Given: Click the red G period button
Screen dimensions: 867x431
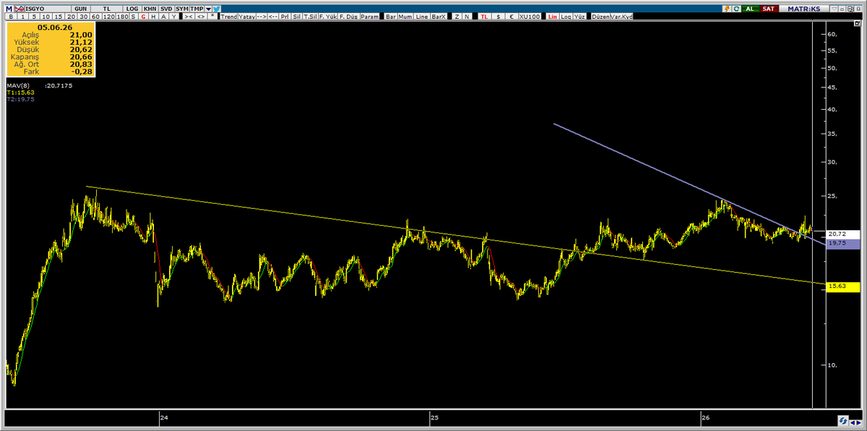Looking at the screenshot, I should pyautogui.click(x=143, y=17).
